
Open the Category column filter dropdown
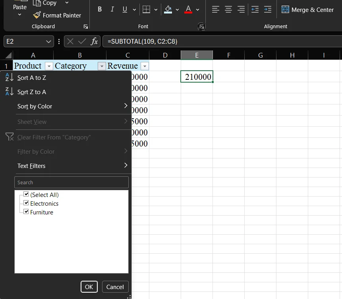coord(102,66)
